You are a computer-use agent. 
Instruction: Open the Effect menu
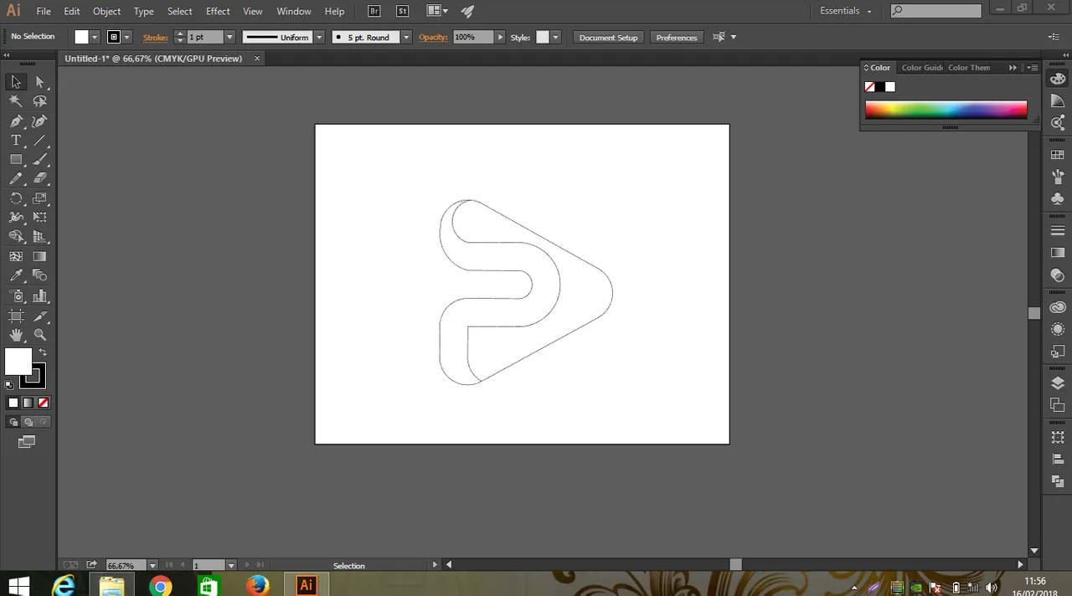(218, 12)
